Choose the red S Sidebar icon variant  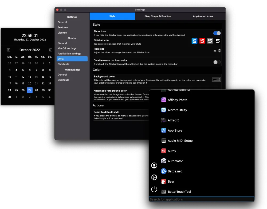tap(202, 41)
